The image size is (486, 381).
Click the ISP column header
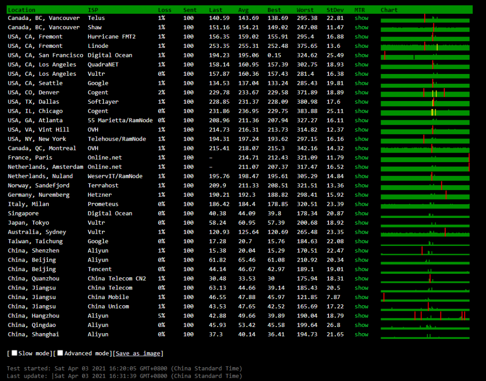pos(93,10)
